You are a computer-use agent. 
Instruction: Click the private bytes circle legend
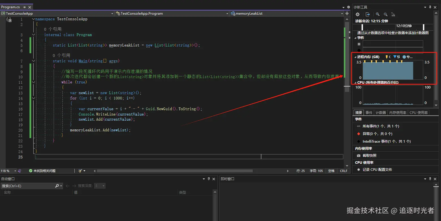tap(404, 57)
